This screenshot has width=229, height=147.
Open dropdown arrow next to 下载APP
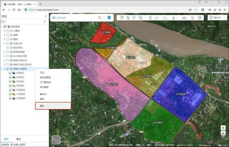224,17
